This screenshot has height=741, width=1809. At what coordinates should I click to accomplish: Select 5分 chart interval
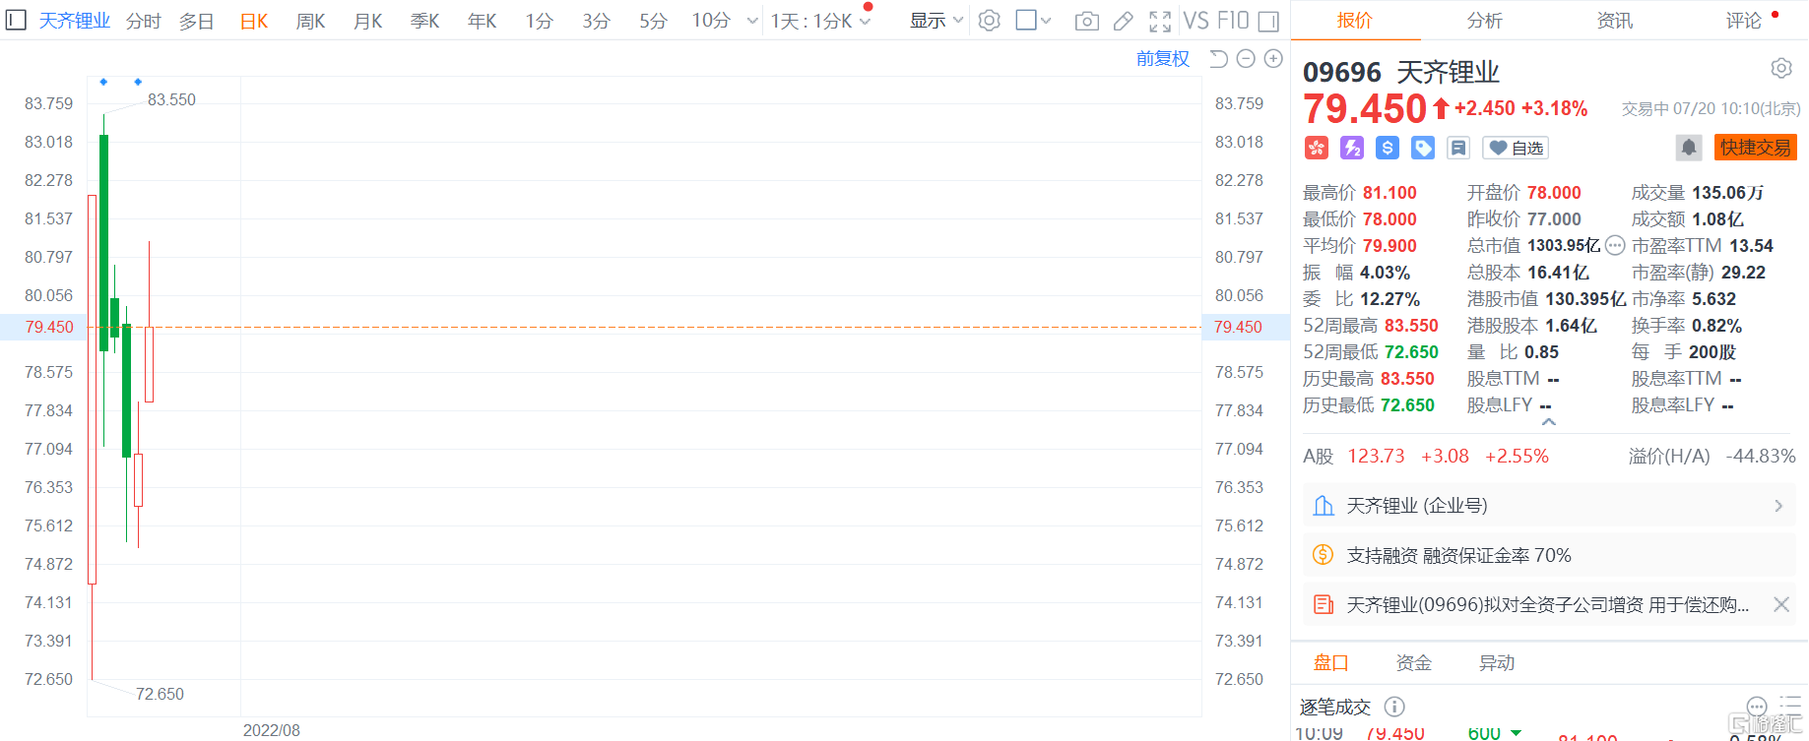click(x=653, y=21)
